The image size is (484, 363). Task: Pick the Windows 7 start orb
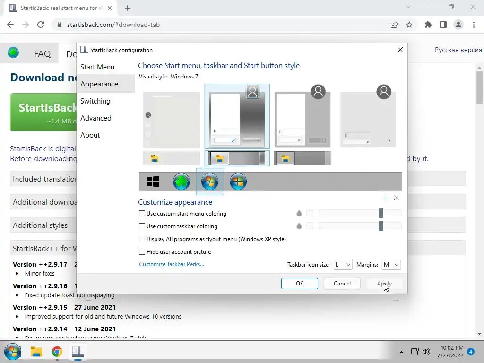210,181
